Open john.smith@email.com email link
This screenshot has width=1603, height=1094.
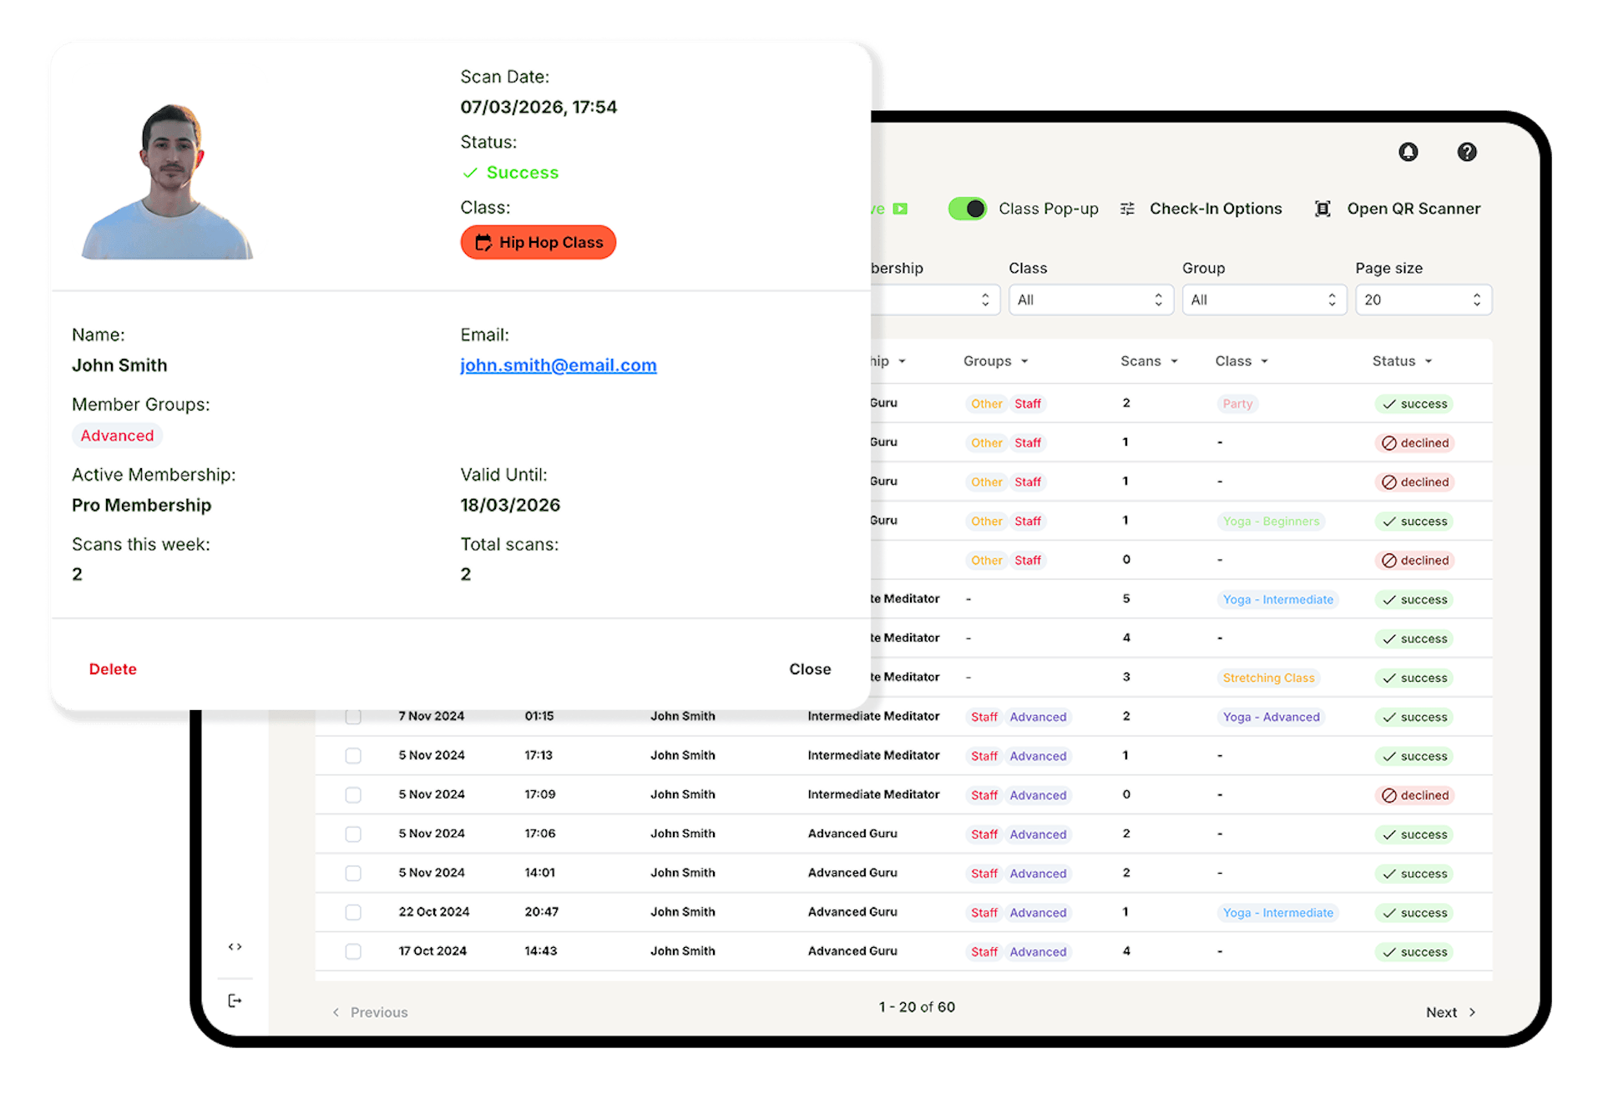pos(558,365)
